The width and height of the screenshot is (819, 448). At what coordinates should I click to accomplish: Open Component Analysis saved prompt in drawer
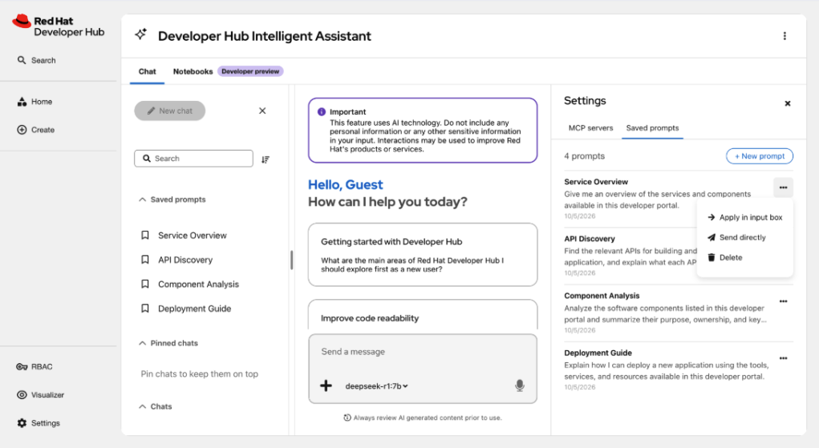point(198,284)
